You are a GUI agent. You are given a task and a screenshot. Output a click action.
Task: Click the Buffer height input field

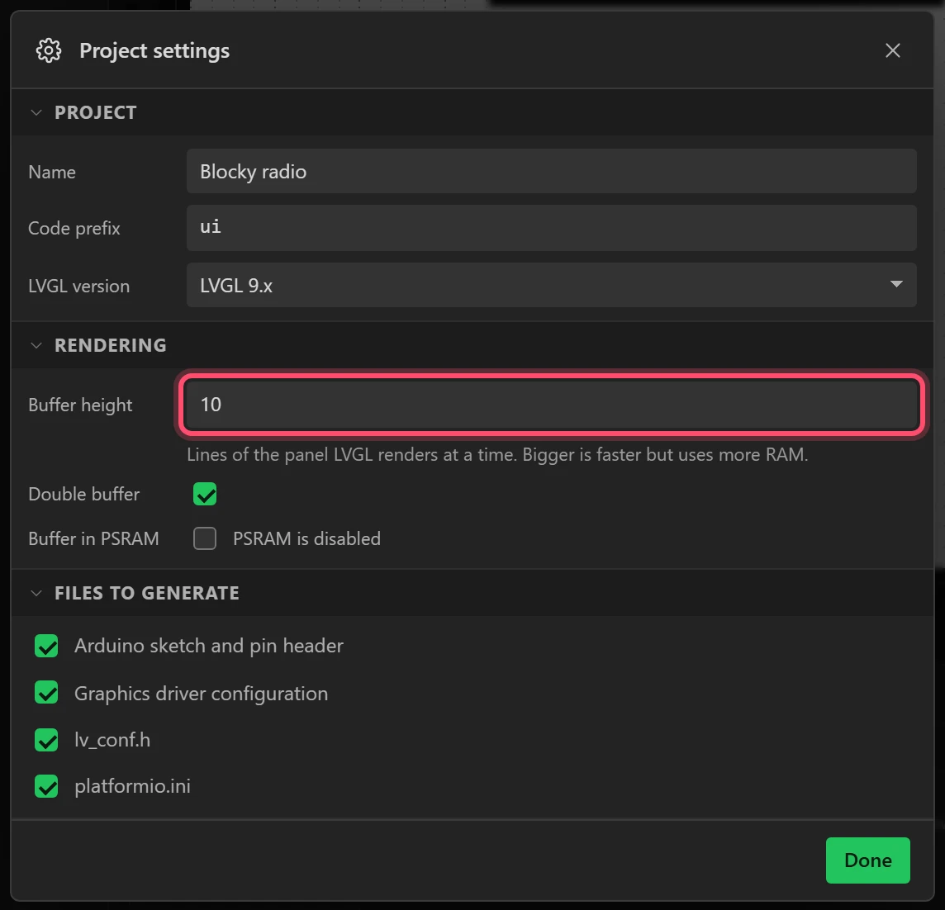552,405
